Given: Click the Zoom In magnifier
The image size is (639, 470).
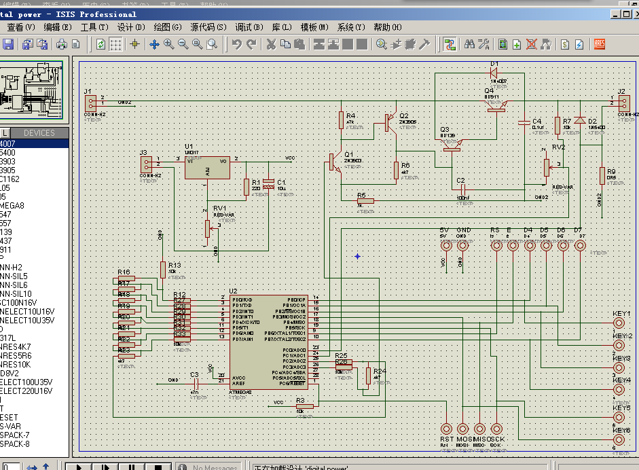Looking at the screenshot, I should point(168,44).
